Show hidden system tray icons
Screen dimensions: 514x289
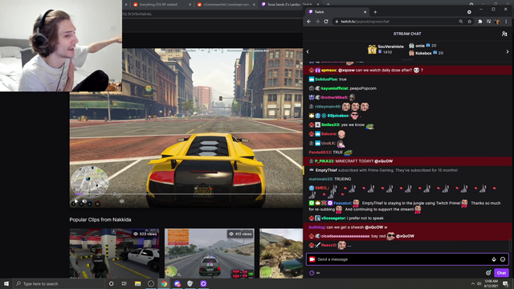tap(473, 283)
